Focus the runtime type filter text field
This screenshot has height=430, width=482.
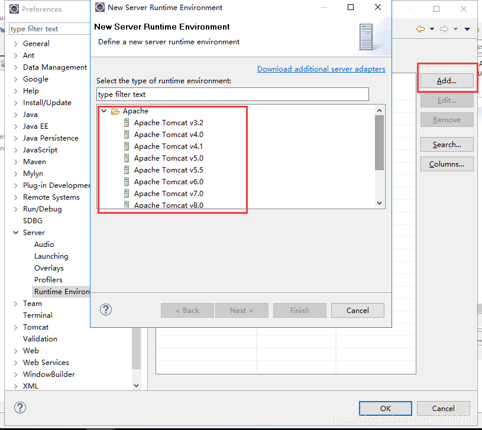click(x=232, y=95)
